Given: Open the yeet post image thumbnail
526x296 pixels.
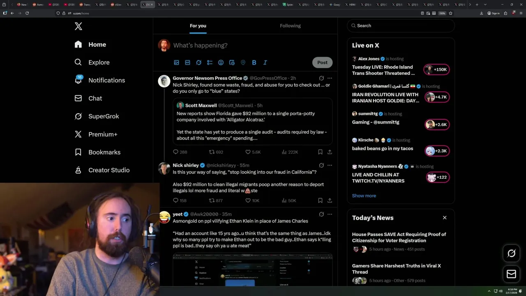Looking at the screenshot, I should [252, 270].
